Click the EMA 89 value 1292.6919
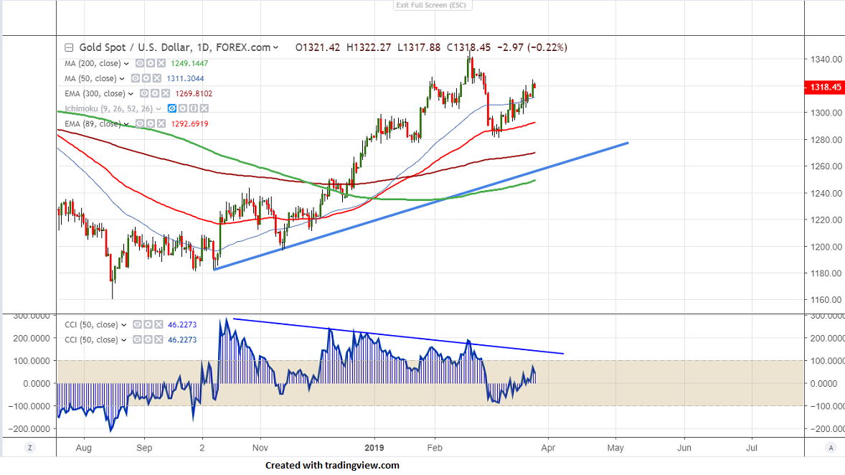845x475 pixels. click(x=189, y=123)
